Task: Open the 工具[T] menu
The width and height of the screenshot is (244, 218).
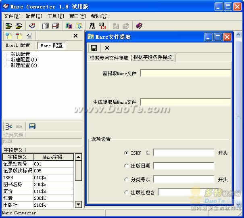Action: coord(56,16)
